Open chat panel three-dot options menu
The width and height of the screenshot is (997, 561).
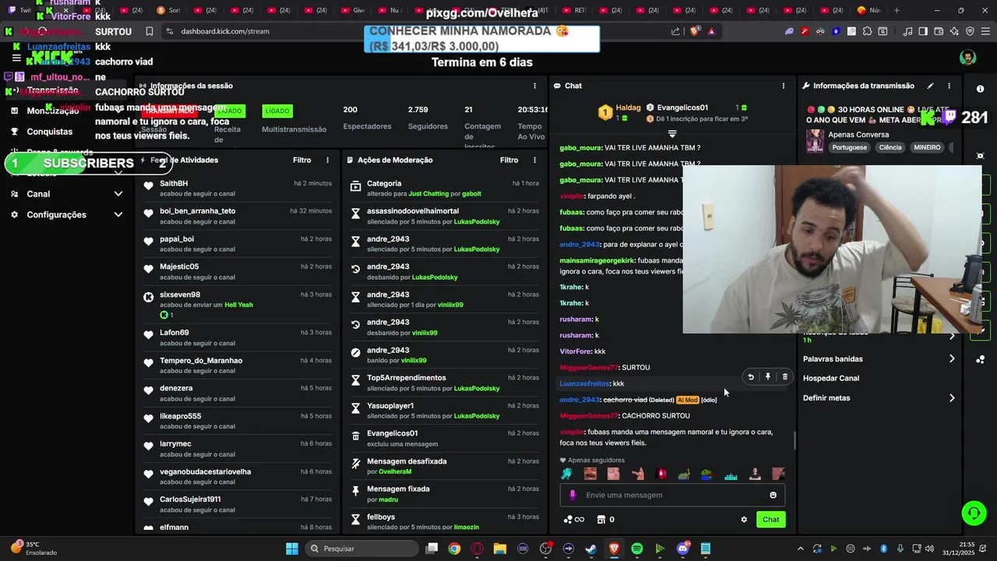tap(783, 86)
